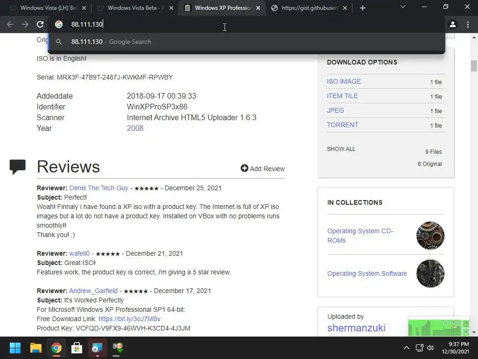Click product key VCFQD-V9FX9-46WVH-K3CD4-4J3JM

point(133,328)
